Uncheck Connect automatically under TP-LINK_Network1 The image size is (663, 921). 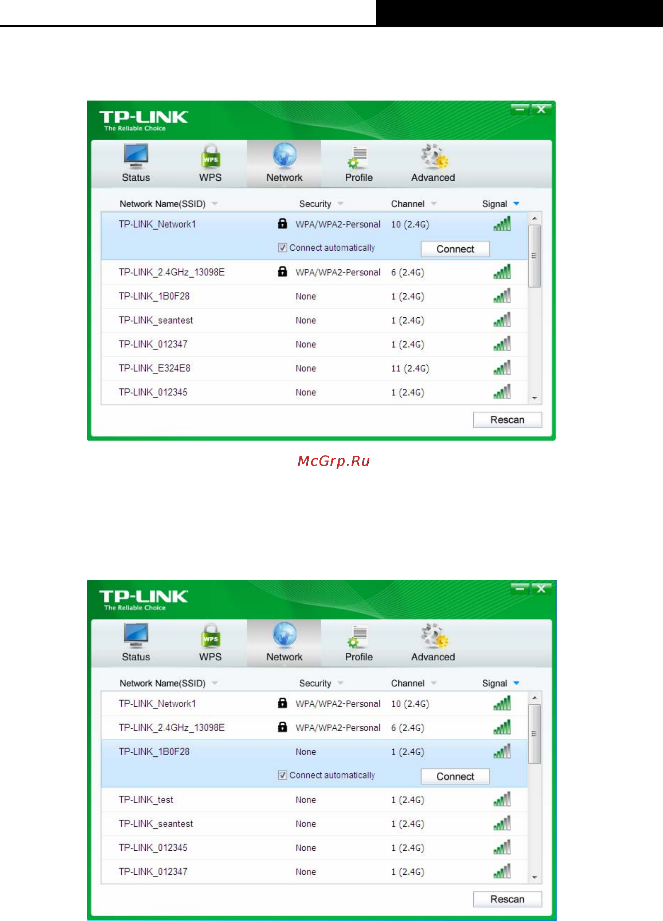[x=283, y=248]
